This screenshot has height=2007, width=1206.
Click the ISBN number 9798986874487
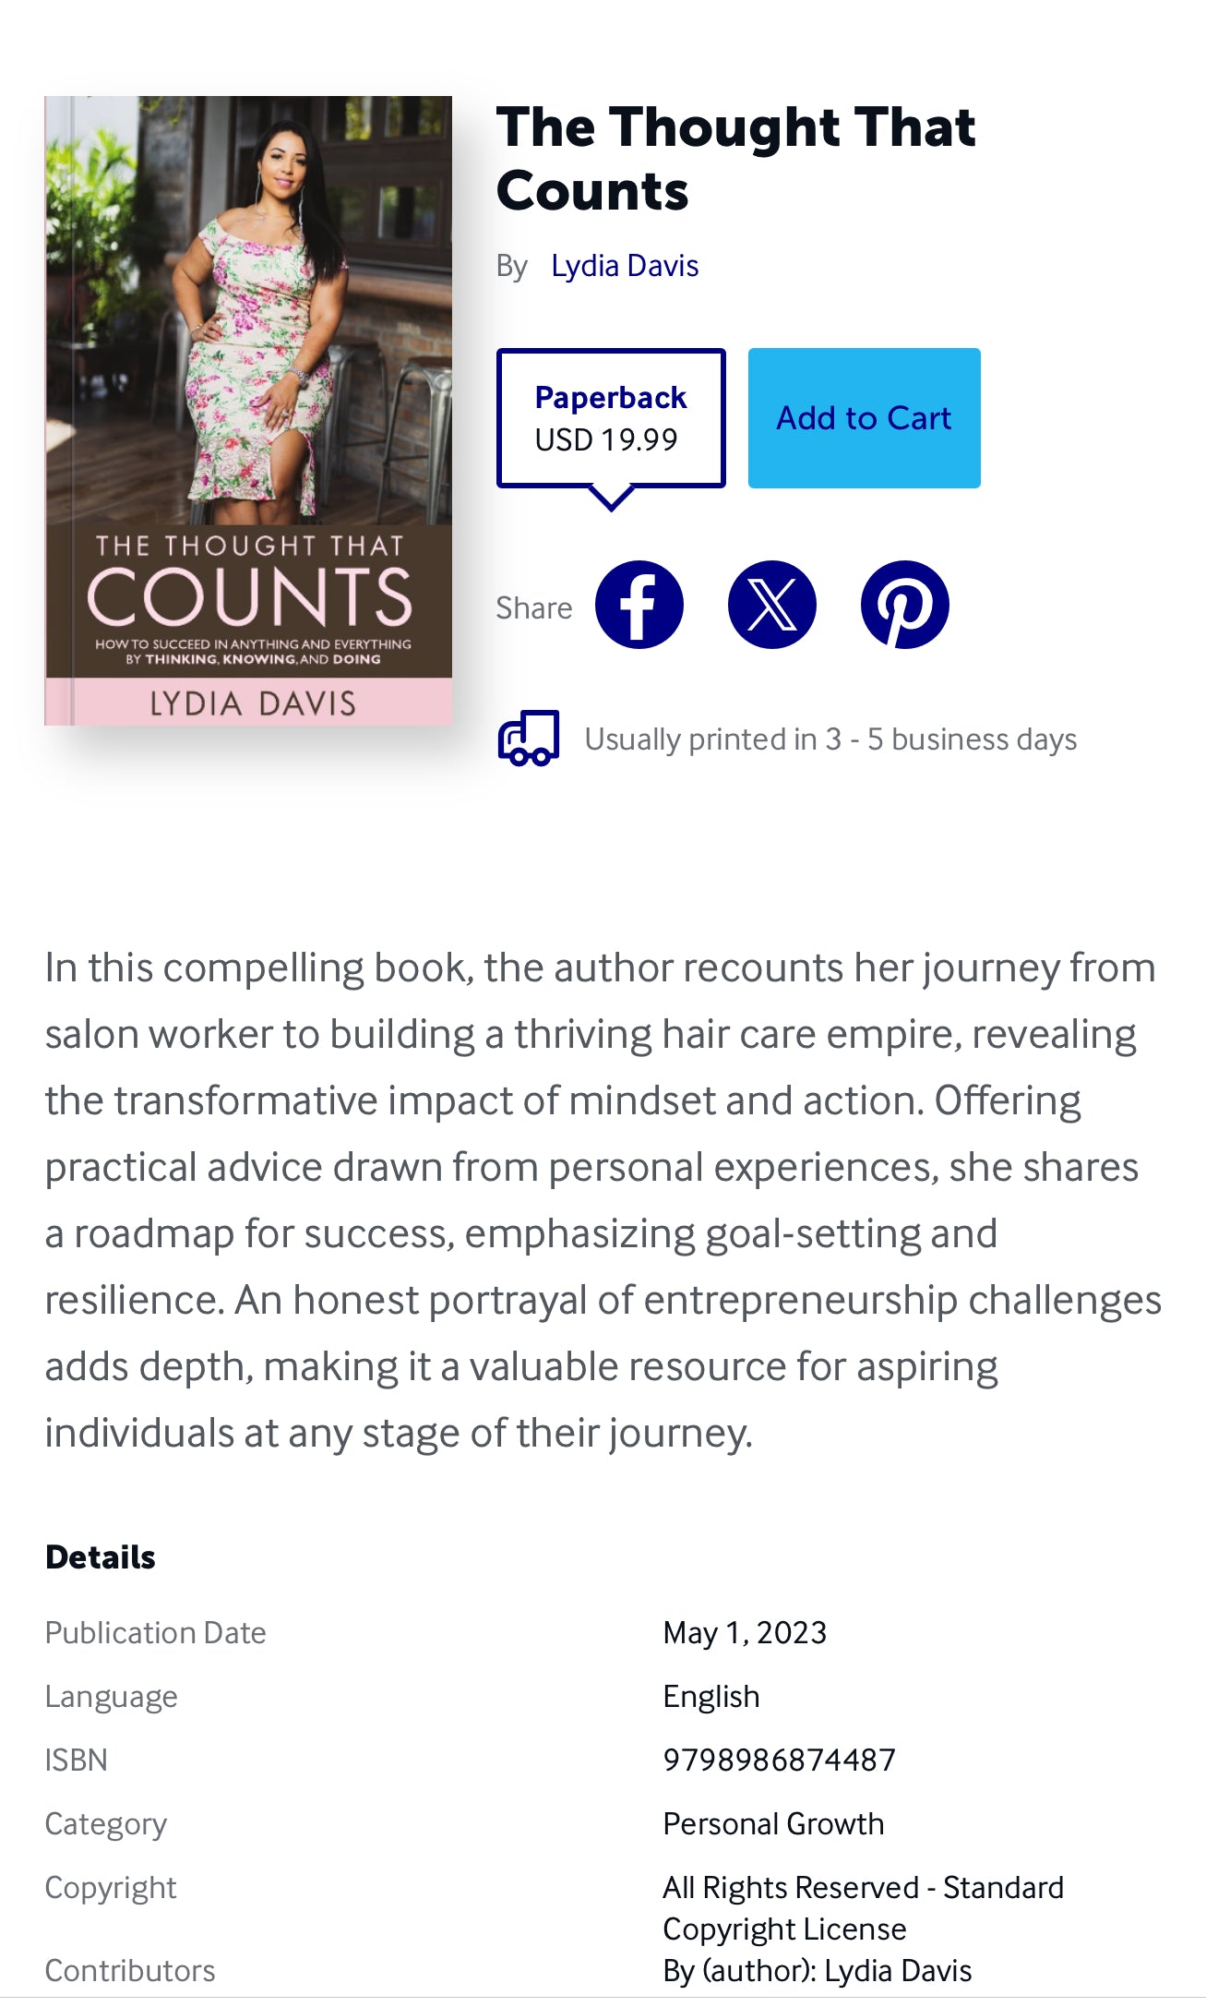coord(779,1760)
